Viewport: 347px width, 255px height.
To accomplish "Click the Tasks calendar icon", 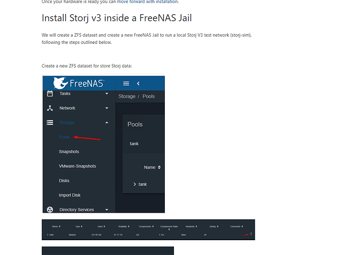I will (50, 94).
